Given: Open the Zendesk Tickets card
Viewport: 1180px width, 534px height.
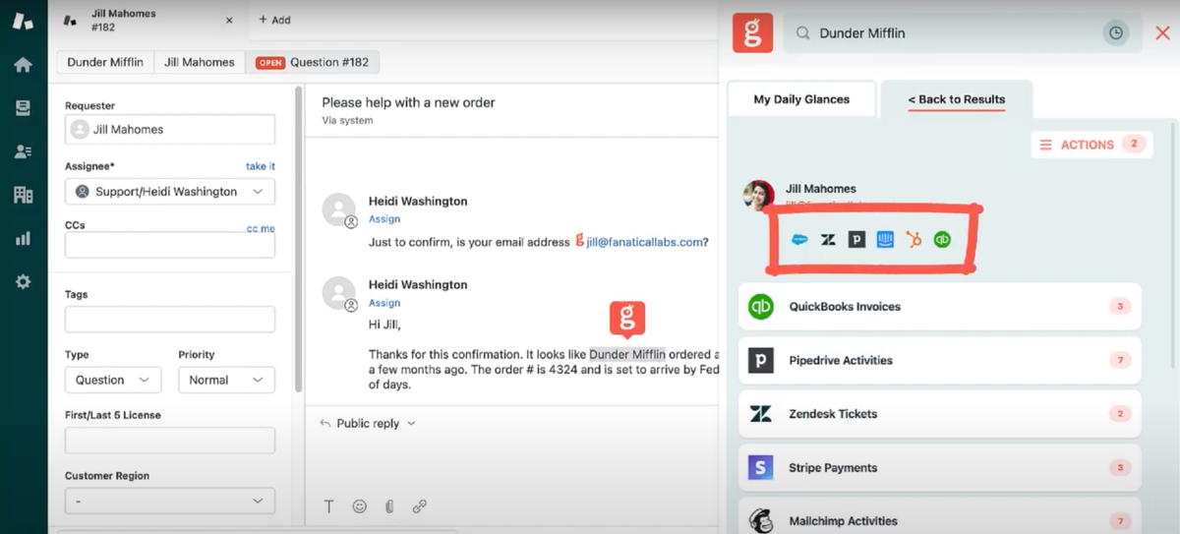Looking at the screenshot, I should (x=939, y=414).
